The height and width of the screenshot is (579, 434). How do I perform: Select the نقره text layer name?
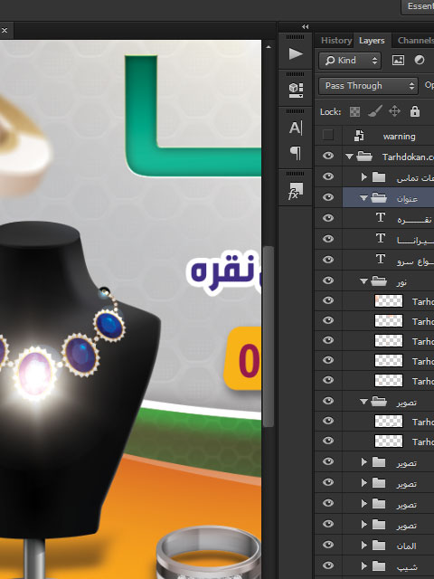click(x=414, y=219)
